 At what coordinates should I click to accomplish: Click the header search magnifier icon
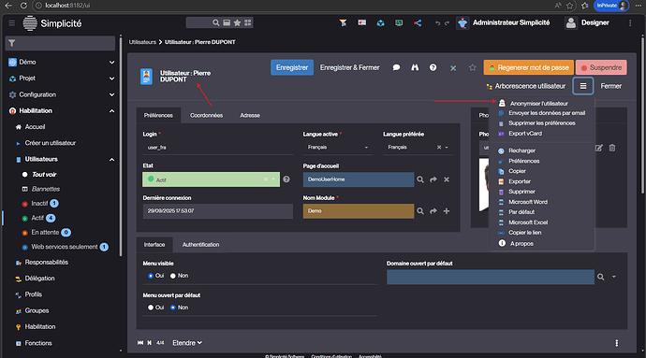(215, 22)
